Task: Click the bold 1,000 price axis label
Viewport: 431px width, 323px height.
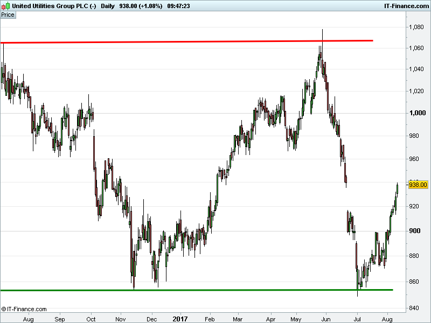Action: [x=418, y=113]
